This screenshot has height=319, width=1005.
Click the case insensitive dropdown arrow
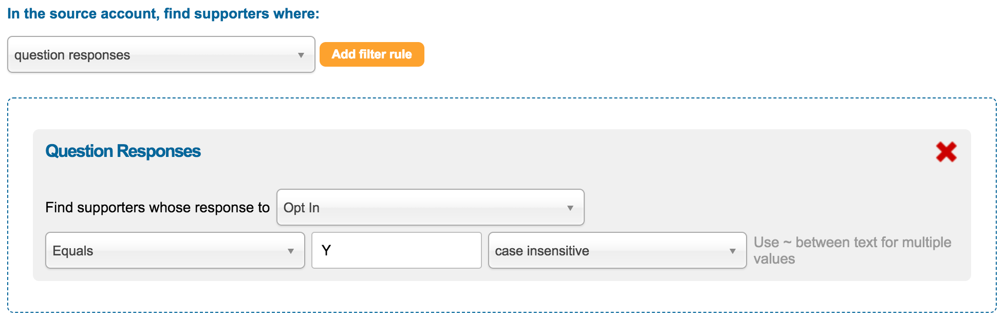733,251
